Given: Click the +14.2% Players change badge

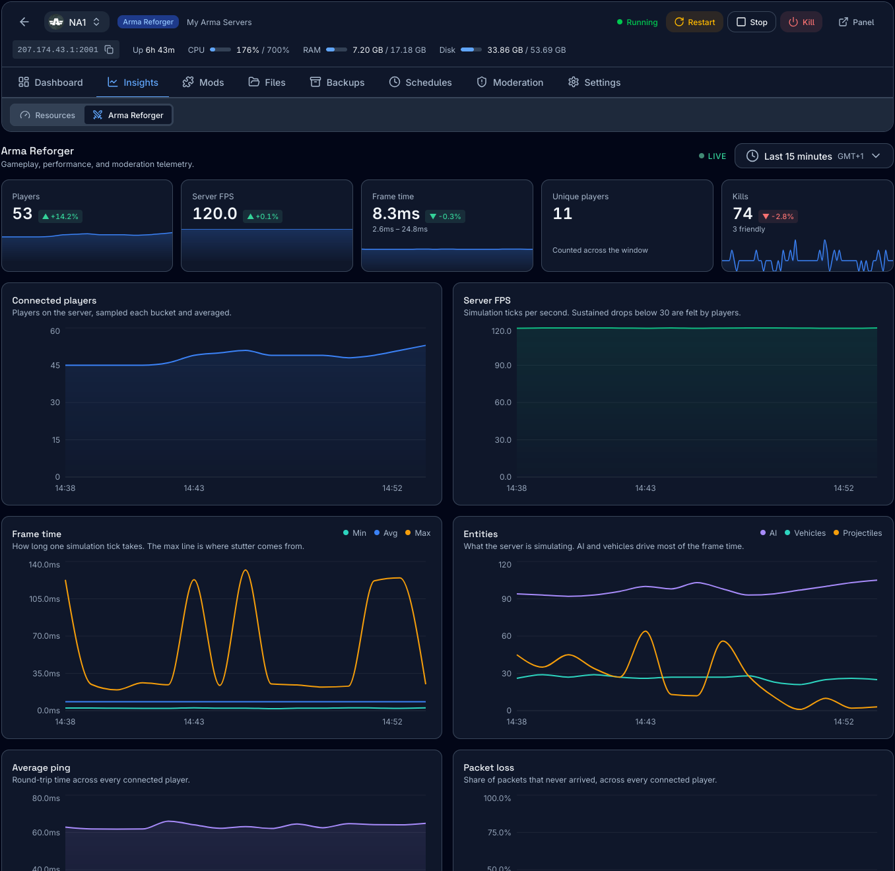Looking at the screenshot, I should [60, 216].
